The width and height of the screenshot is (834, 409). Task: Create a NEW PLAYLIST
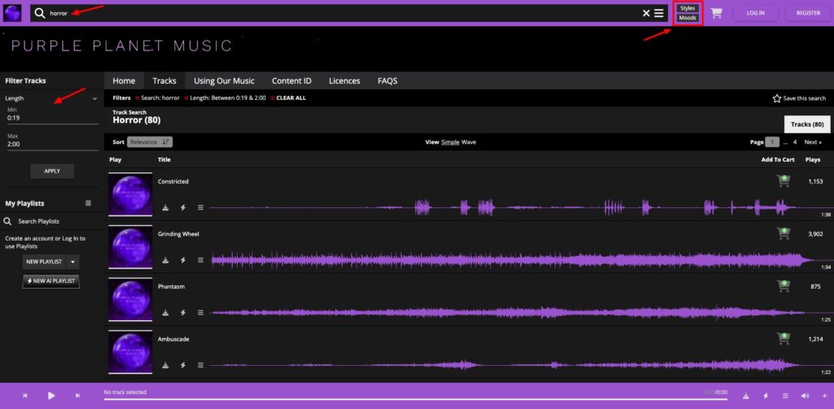pos(44,262)
